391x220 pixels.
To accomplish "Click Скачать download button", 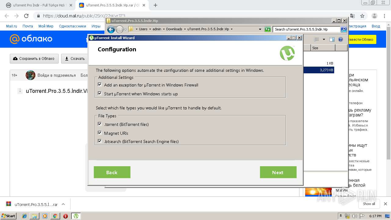I will (x=75, y=59).
